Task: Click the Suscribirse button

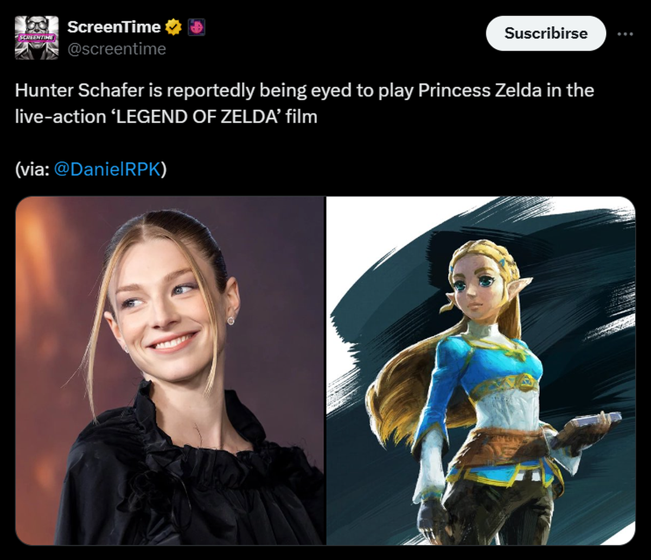Action: [546, 33]
